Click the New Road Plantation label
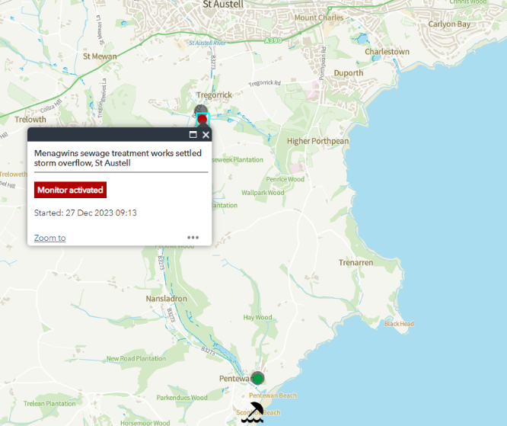507x426 pixels. click(x=136, y=359)
